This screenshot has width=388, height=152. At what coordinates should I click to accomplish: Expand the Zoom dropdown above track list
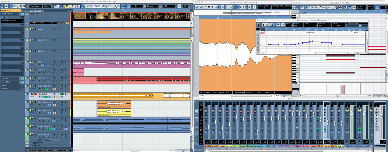click(52, 23)
